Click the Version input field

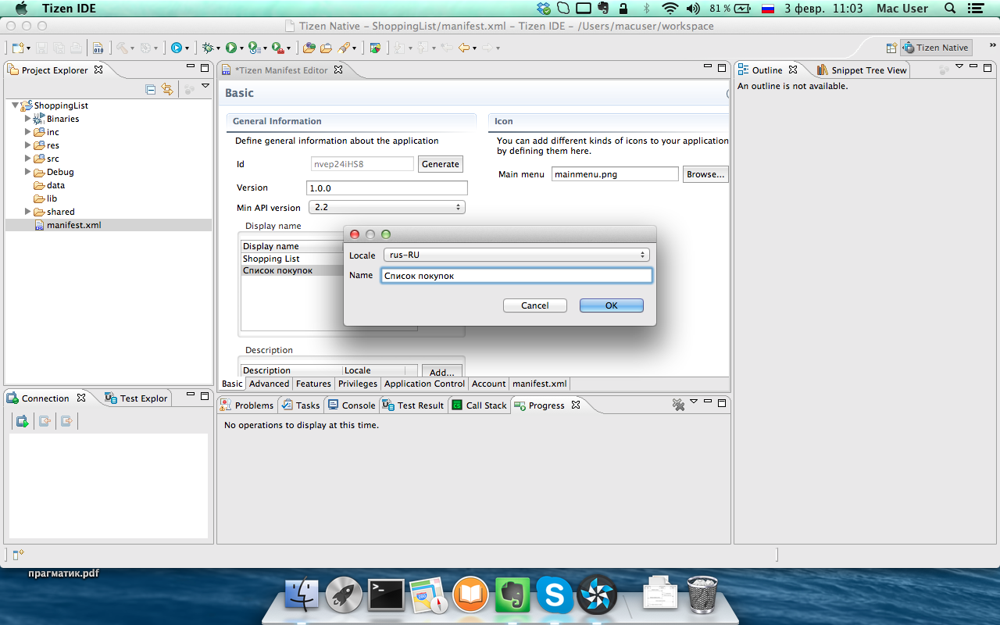point(387,188)
